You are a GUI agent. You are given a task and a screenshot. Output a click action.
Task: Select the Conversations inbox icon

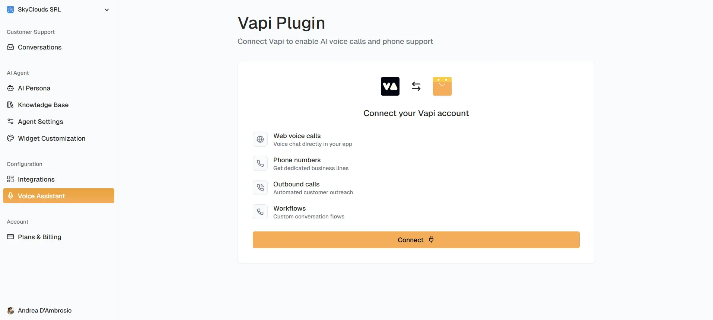10,47
